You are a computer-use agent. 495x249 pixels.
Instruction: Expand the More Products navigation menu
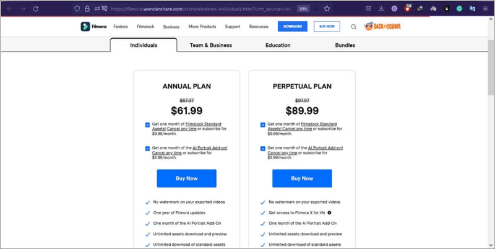[x=202, y=27]
